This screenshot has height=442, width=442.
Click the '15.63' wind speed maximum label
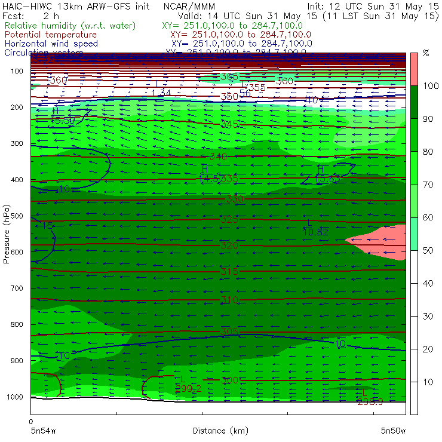pyautogui.click(x=327, y=179)
